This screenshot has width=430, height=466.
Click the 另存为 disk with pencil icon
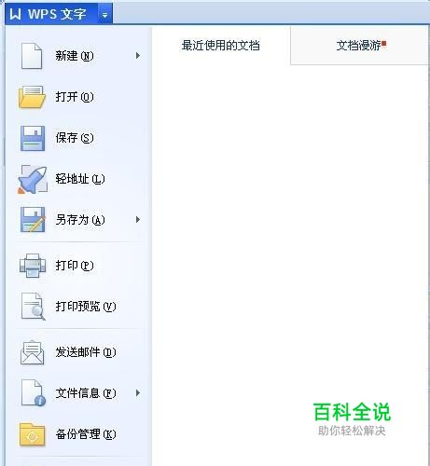coord(33,220)
